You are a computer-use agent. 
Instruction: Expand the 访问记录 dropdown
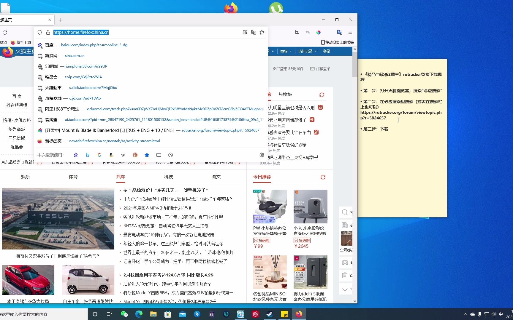click(307, 51)
